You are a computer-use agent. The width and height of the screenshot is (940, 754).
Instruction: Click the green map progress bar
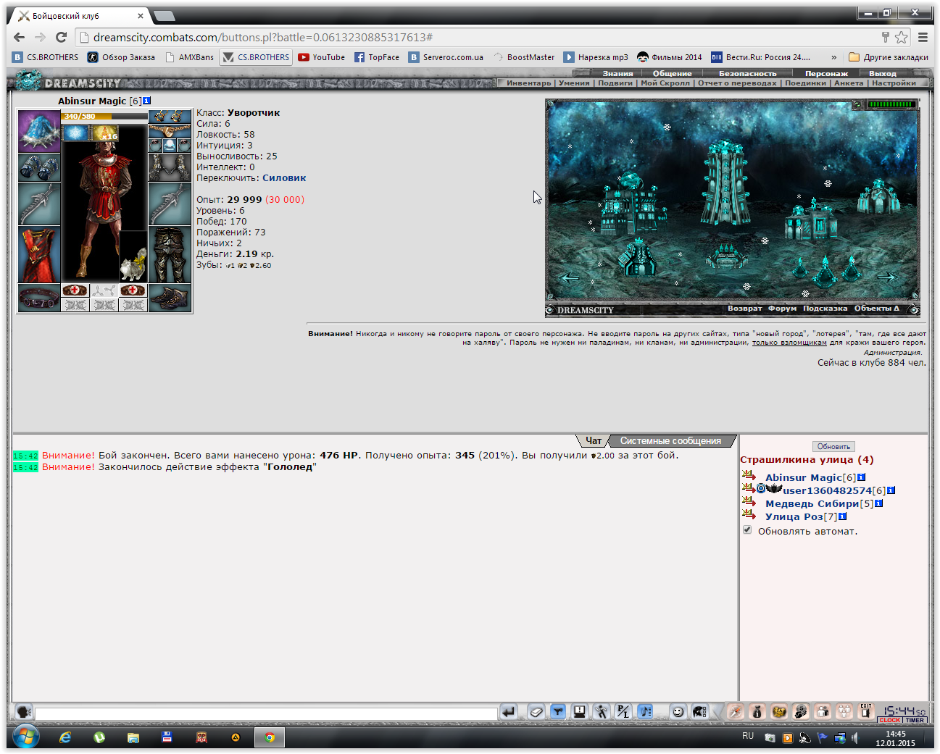click(x=891, y=105)
